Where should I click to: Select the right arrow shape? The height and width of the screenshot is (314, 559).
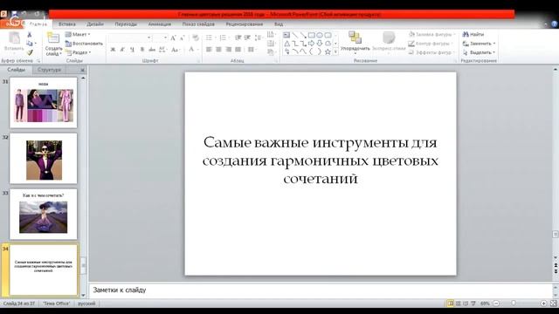coord(311,44)
